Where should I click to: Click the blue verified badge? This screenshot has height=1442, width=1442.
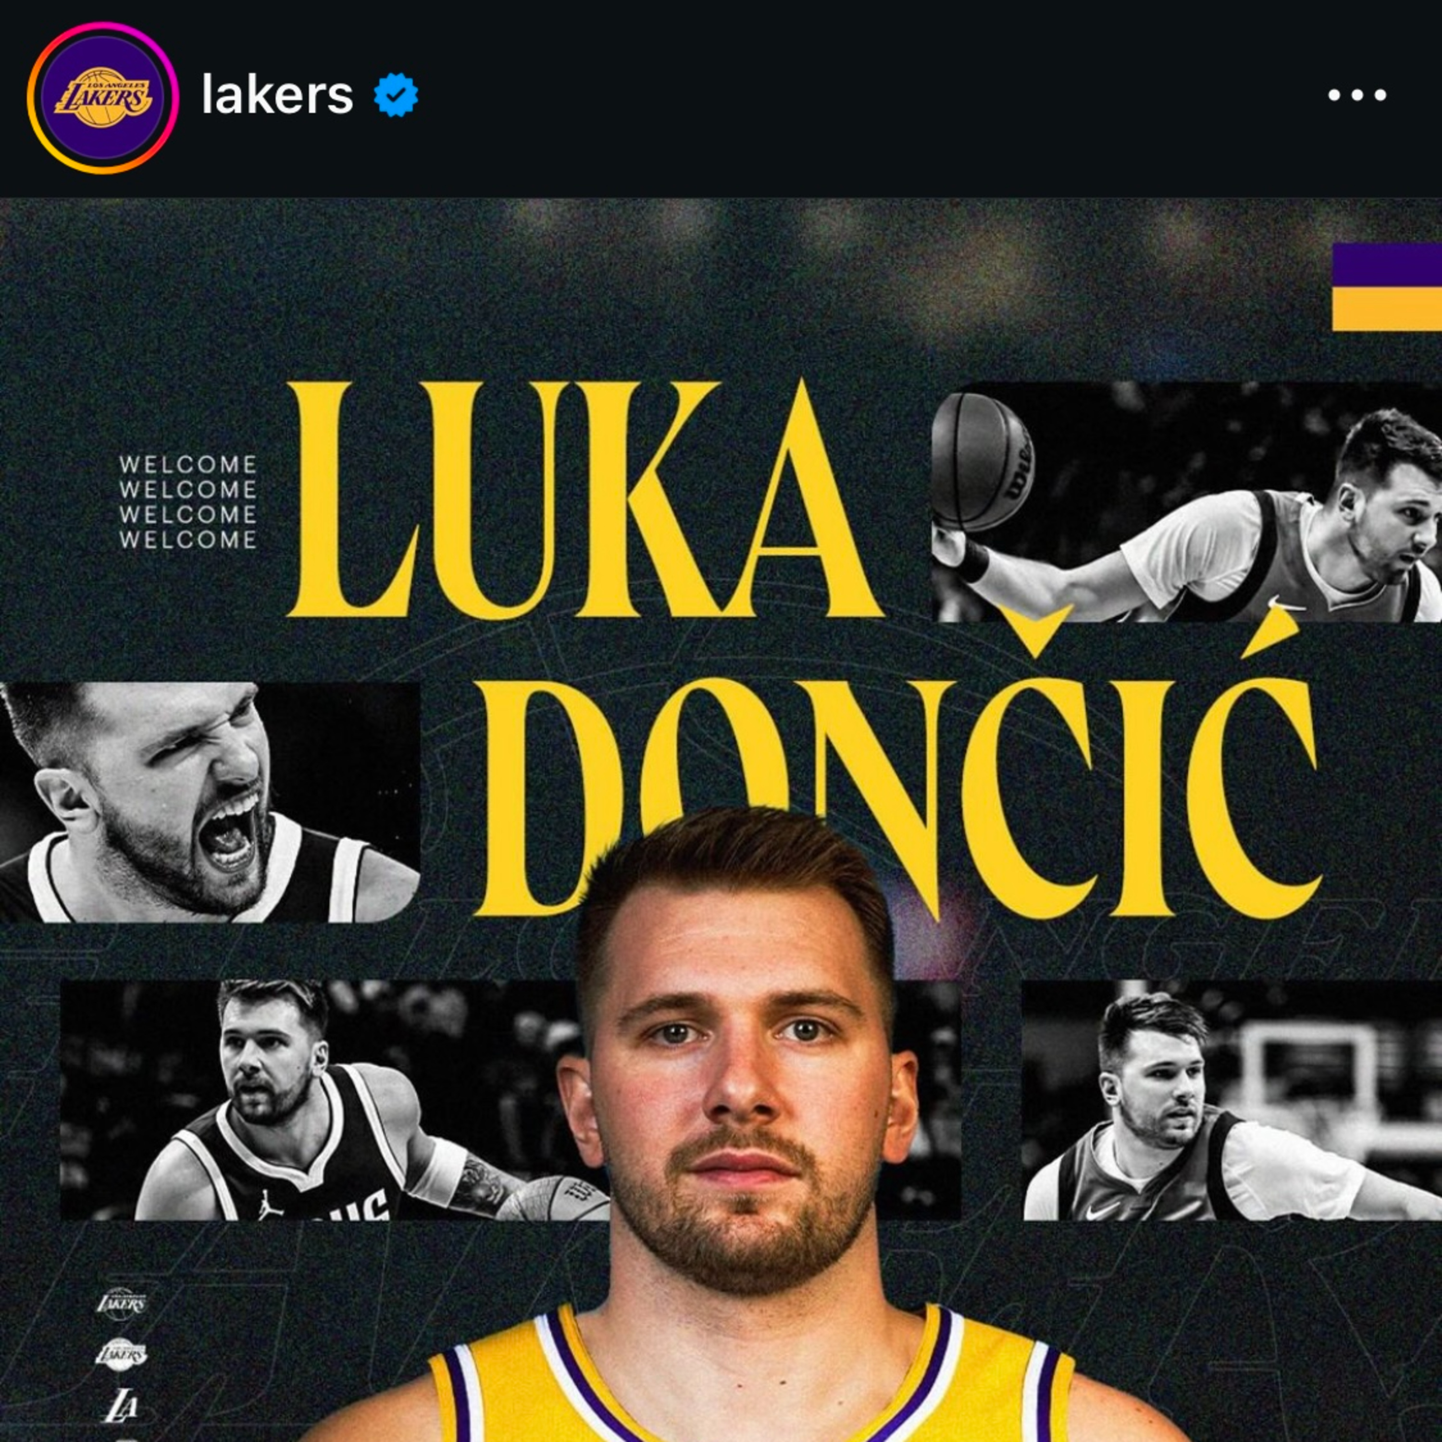396,95
